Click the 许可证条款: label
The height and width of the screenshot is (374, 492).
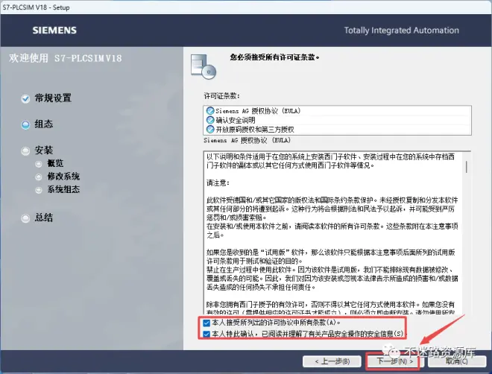[x=221, y=96]
